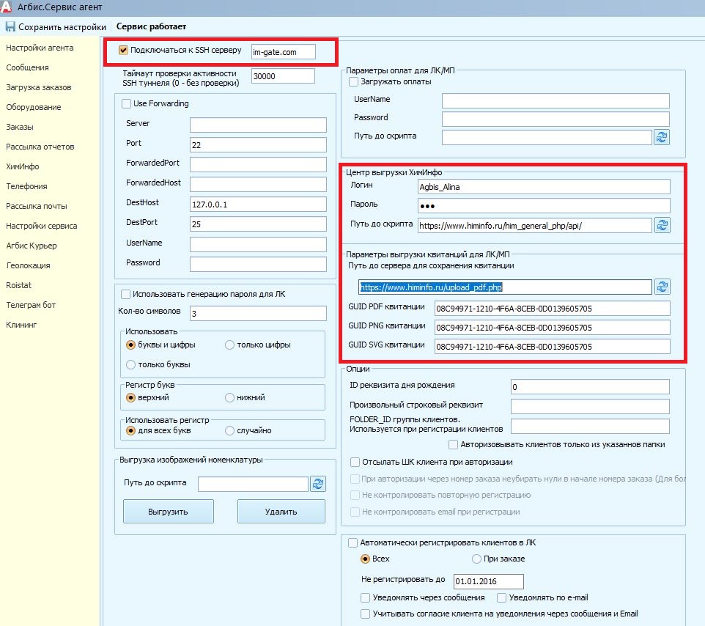
Task: Select буквы и цифры radio option
Action: pyautogui.click(x=131, y=345)
